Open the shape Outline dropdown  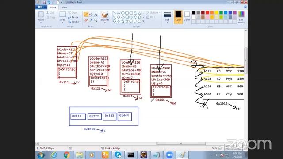point(153,13)
